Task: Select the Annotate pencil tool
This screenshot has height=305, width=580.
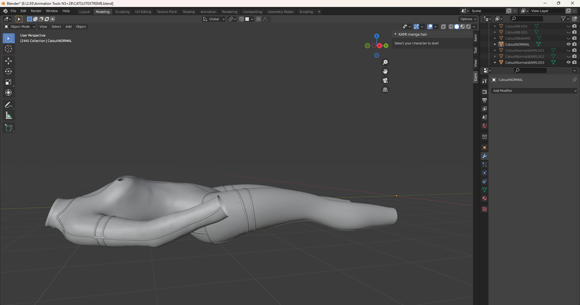Action: click(x=8, y=105)
